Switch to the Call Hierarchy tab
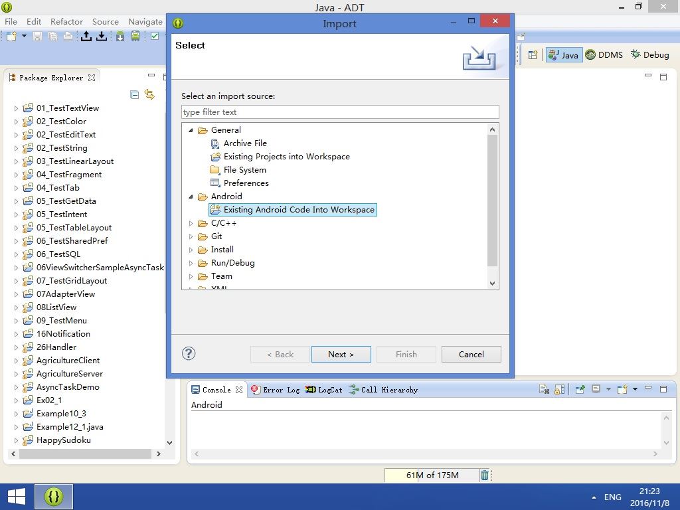 point(383,390)
